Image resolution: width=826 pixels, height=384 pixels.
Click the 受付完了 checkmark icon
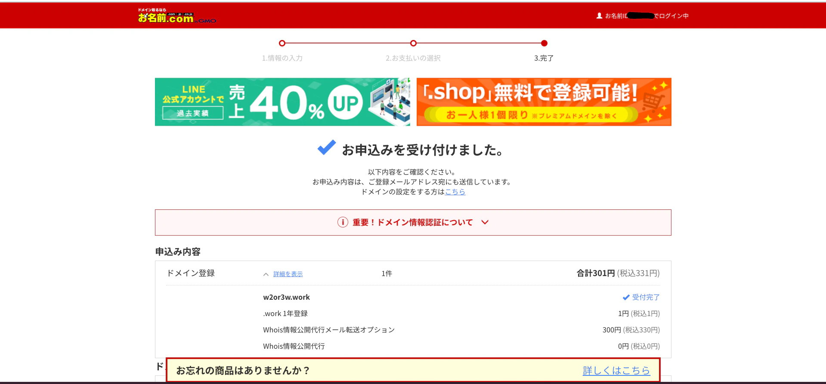[x=626, y=297]
